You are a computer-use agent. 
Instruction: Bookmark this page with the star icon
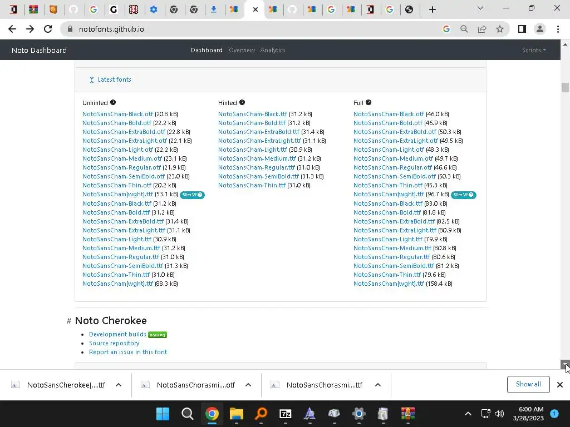(x=500, y=29)
